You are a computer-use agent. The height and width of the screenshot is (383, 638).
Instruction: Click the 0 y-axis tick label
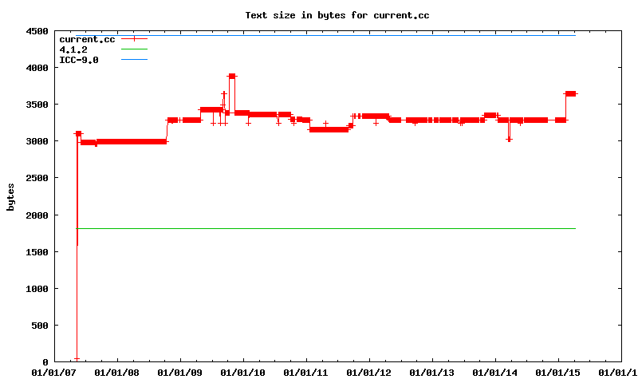click(45, 362)
